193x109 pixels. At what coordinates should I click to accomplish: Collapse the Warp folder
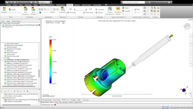pyautogui.click(x=3, y=58)
